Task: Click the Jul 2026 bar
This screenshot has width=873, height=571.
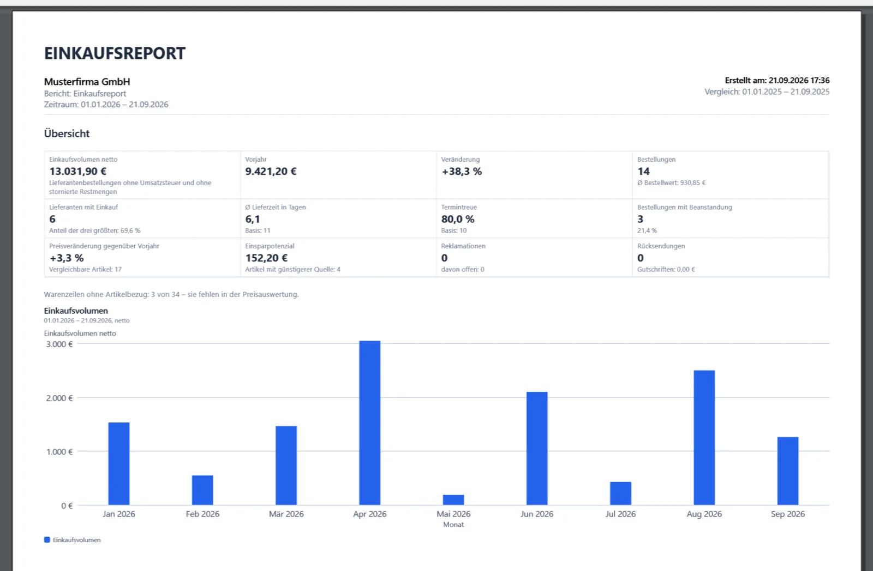Action: click(x=620, y=493)
